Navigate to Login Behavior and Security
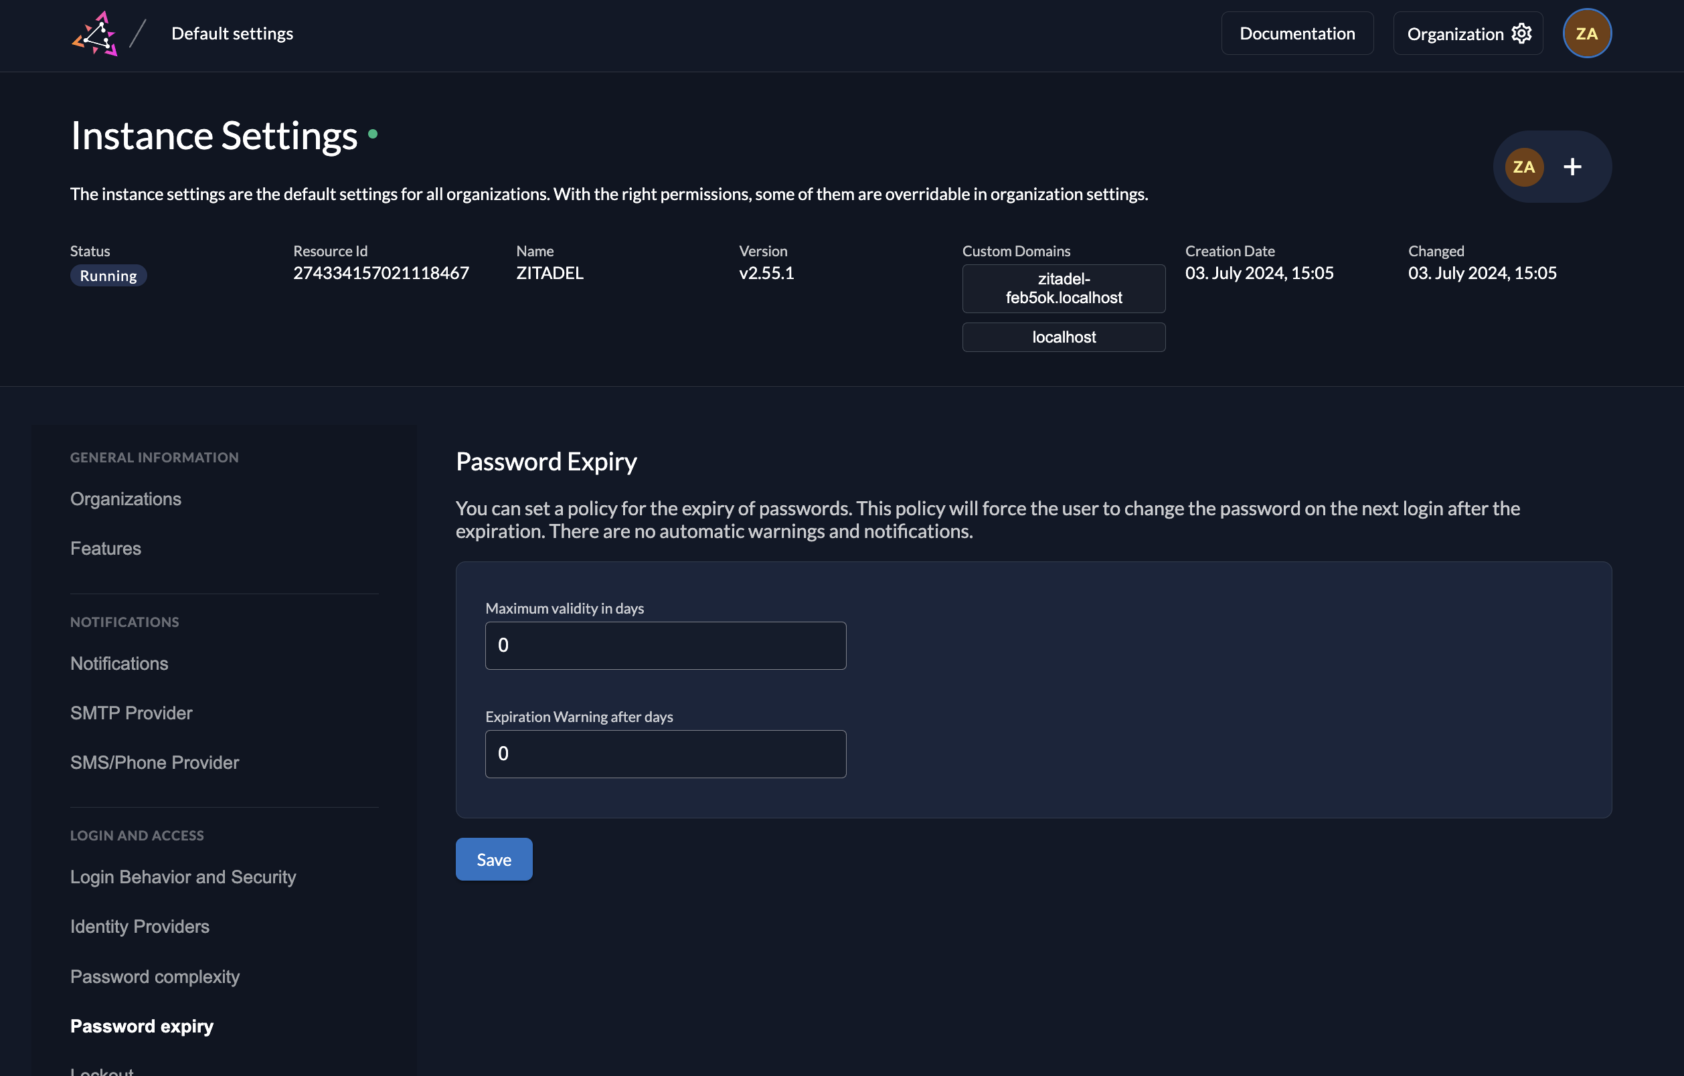Viewport: 1684px width, 1076px height. tap(183, 877)
